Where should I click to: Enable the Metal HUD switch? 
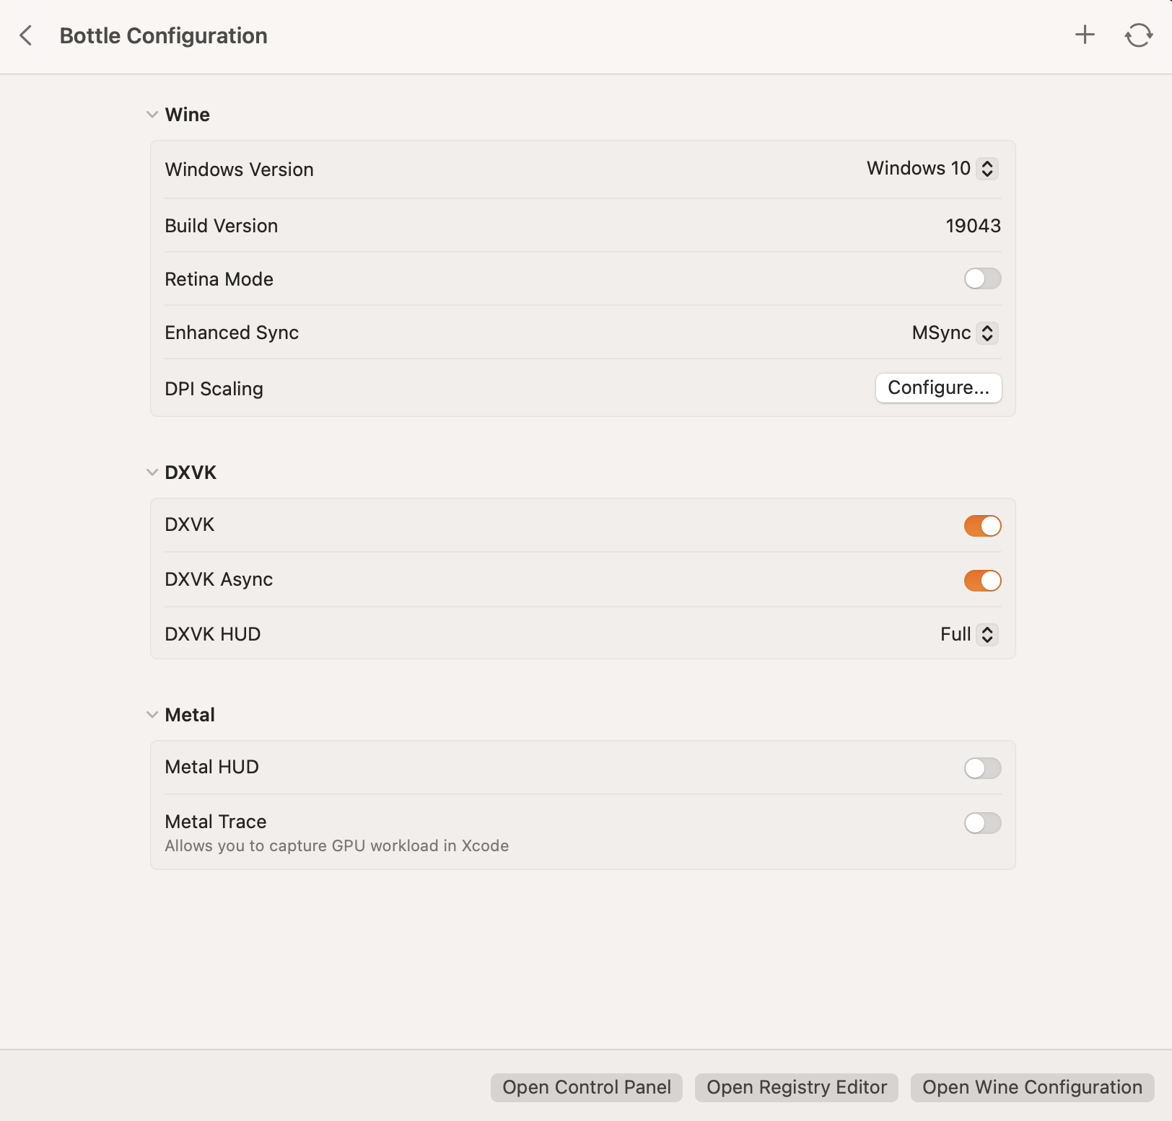coord(982,768)
